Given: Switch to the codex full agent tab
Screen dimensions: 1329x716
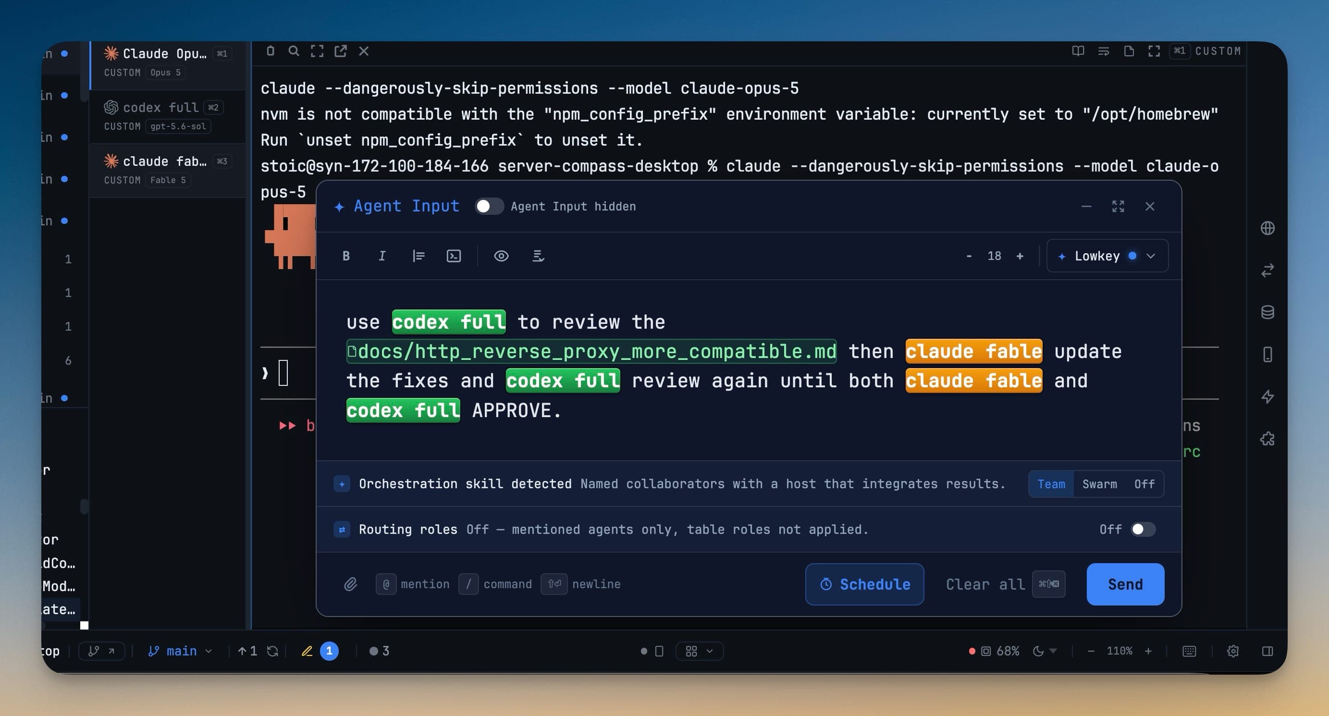Looking at the screenshot, I should tap(168, 117).
